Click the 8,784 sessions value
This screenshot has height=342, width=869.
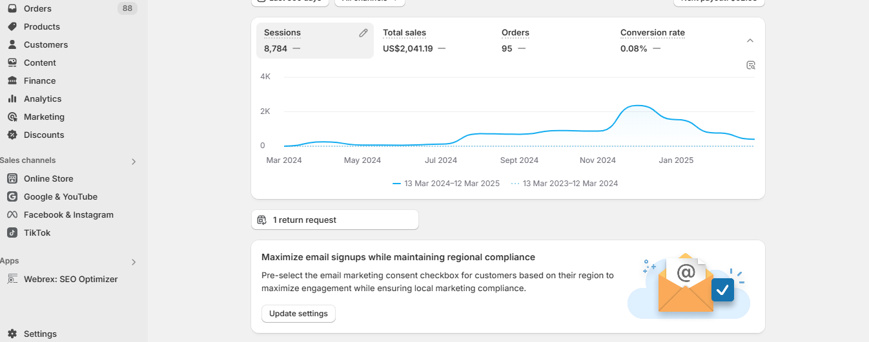[x=276, y=48]
